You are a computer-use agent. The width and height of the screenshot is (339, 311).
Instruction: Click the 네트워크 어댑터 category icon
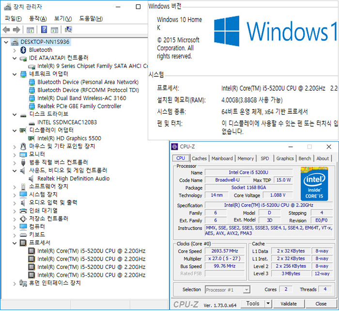click(23, 74)
